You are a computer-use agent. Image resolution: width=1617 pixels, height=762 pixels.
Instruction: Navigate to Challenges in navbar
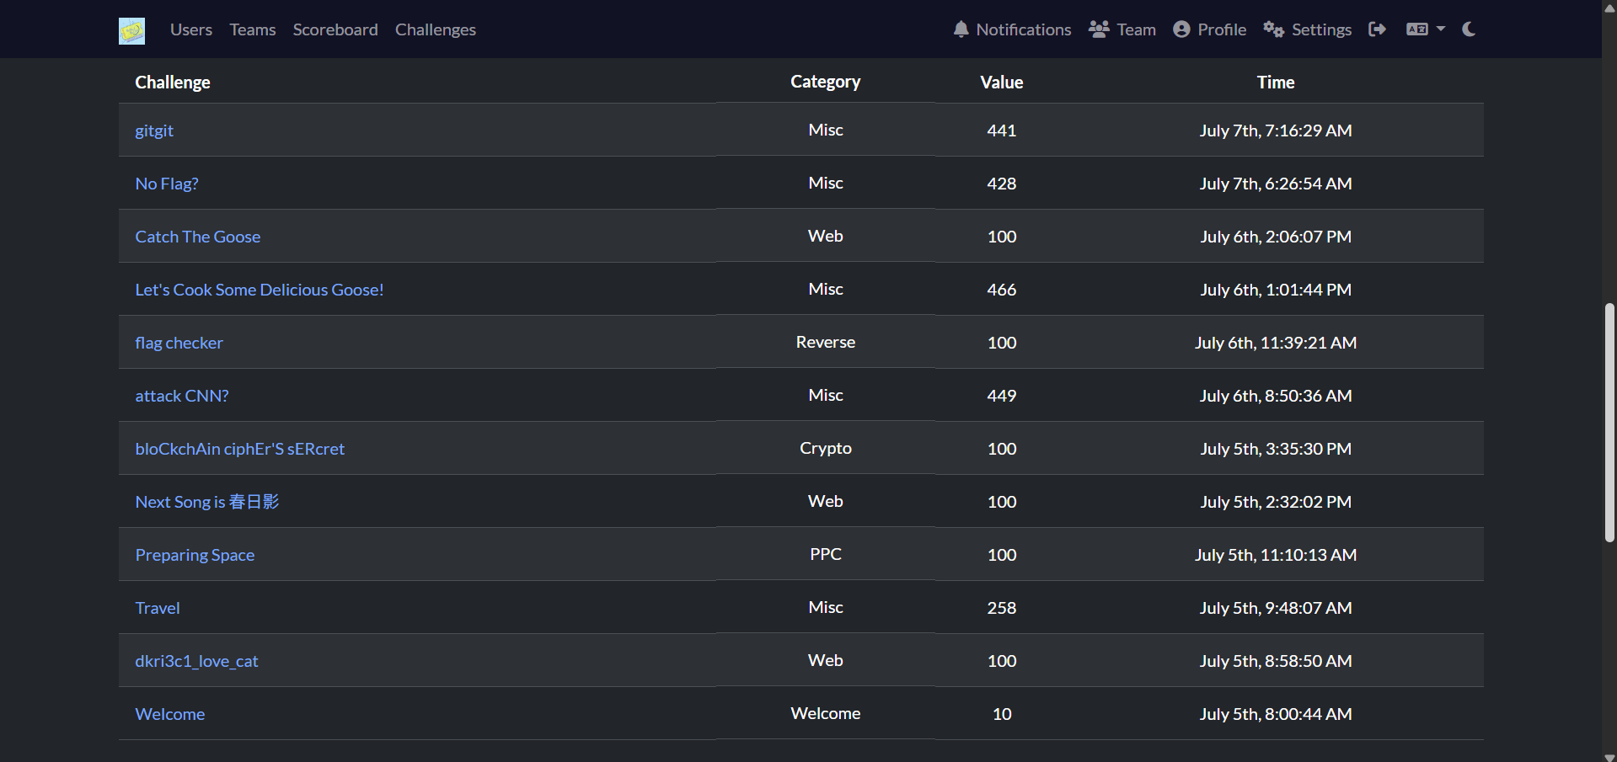[436, 29]
